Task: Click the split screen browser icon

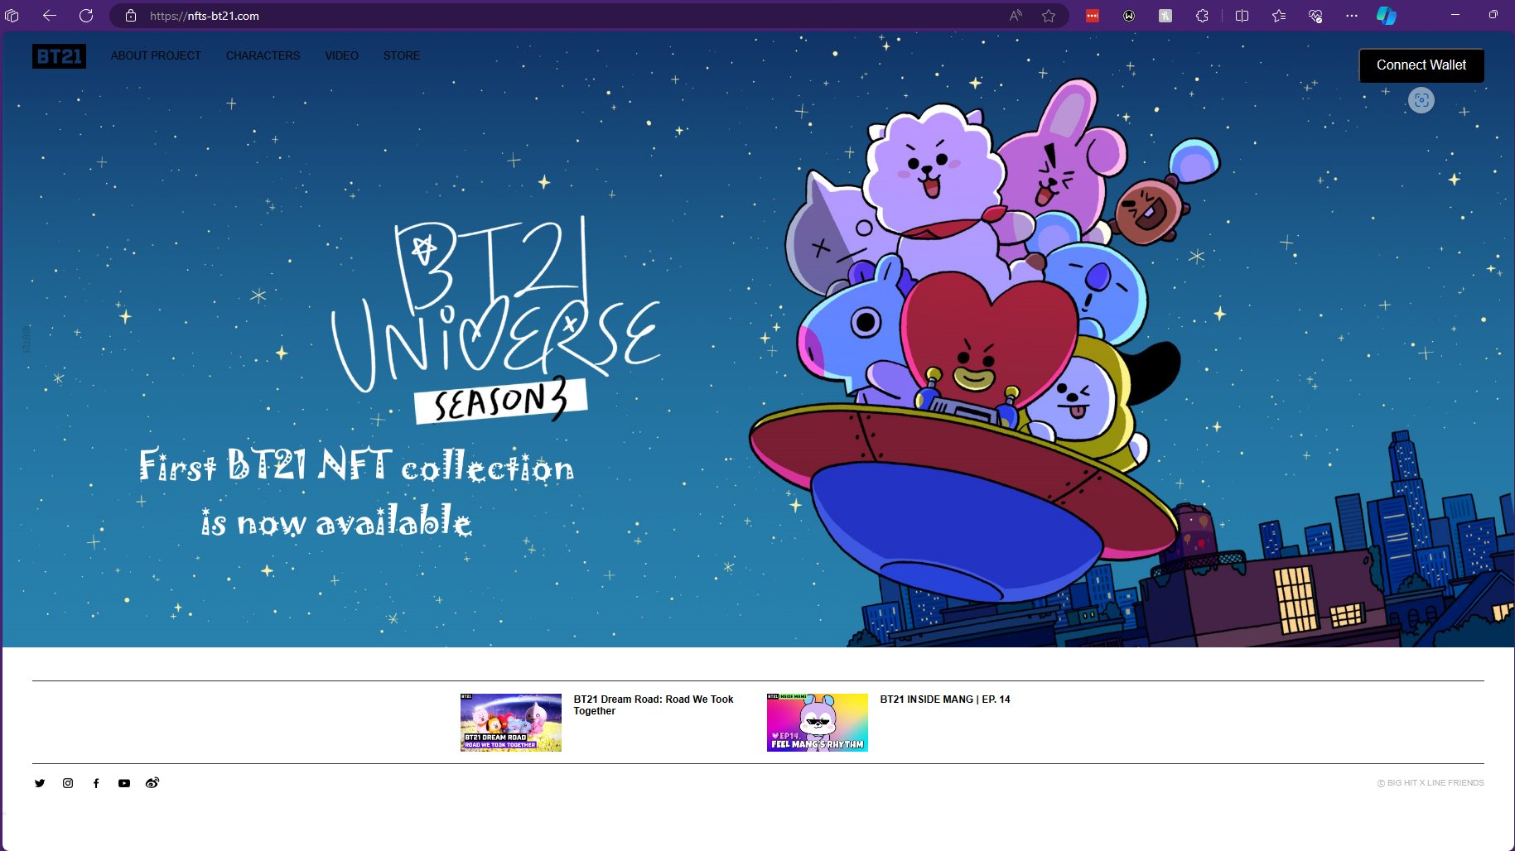Action: pyautogui.click(x=1241, y=16)
